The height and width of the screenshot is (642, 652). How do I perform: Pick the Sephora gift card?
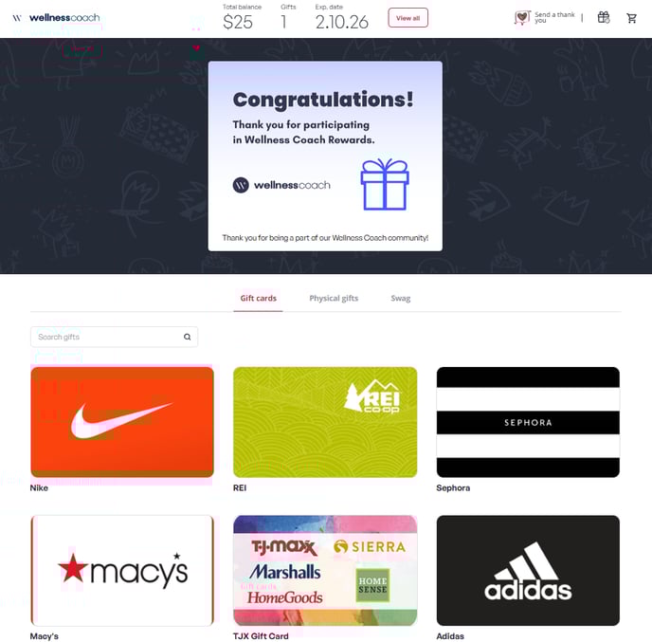[x=528, y=422]
